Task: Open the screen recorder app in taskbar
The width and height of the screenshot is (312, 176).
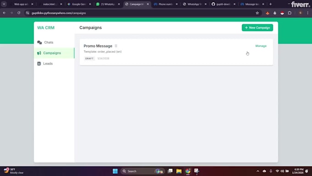Action: coord(196,171)
